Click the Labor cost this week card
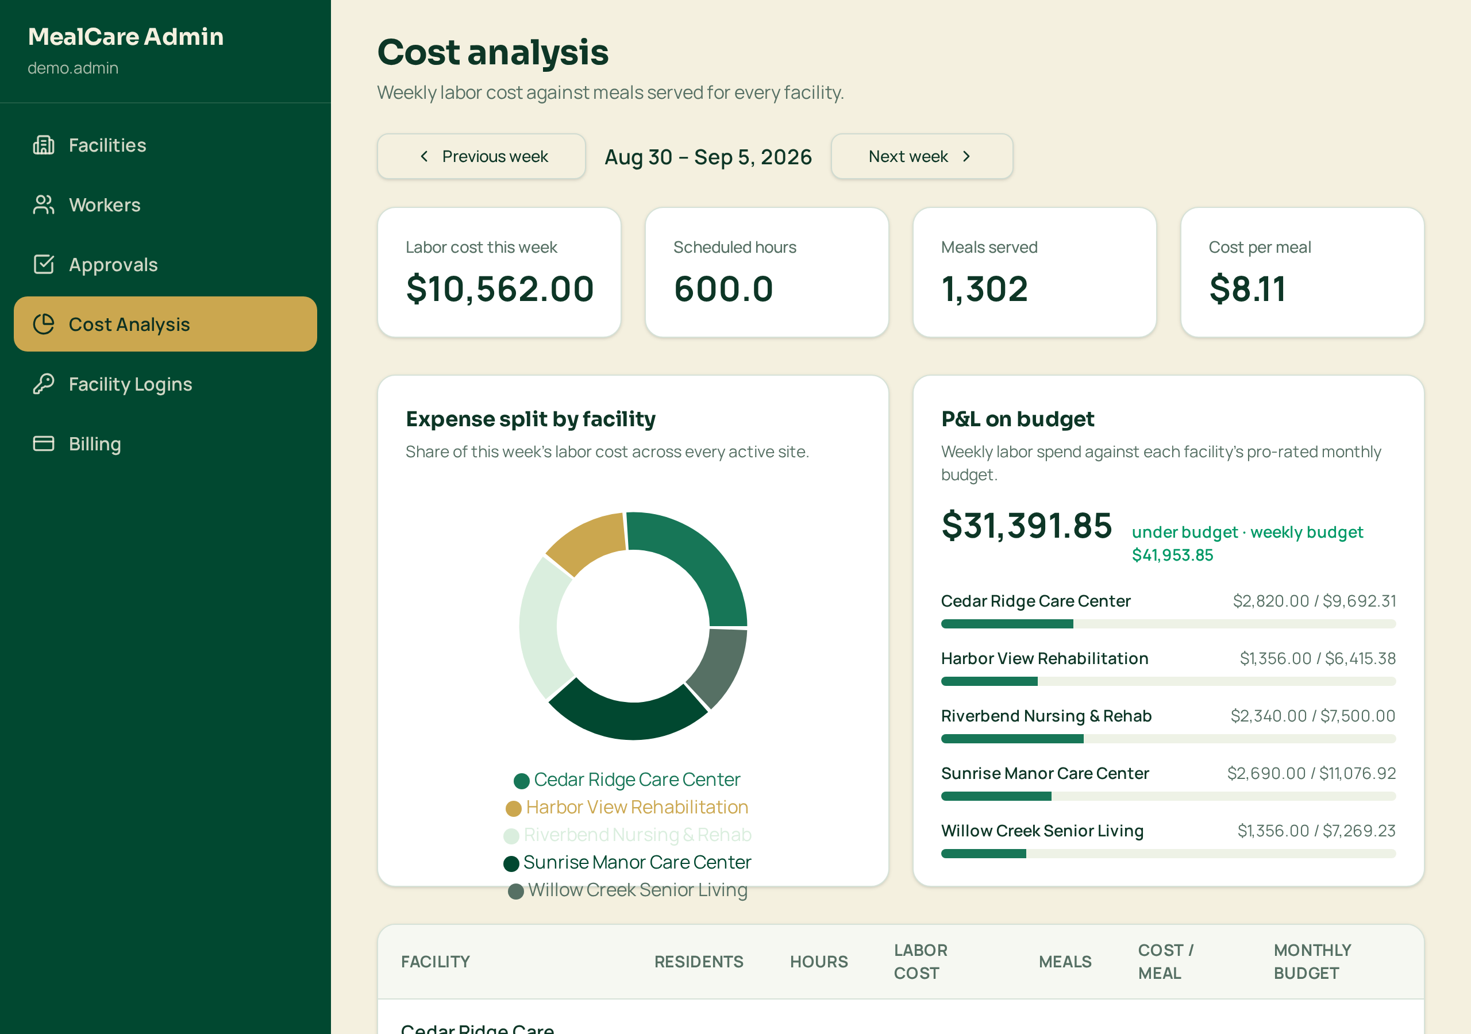 coord(499,272)
